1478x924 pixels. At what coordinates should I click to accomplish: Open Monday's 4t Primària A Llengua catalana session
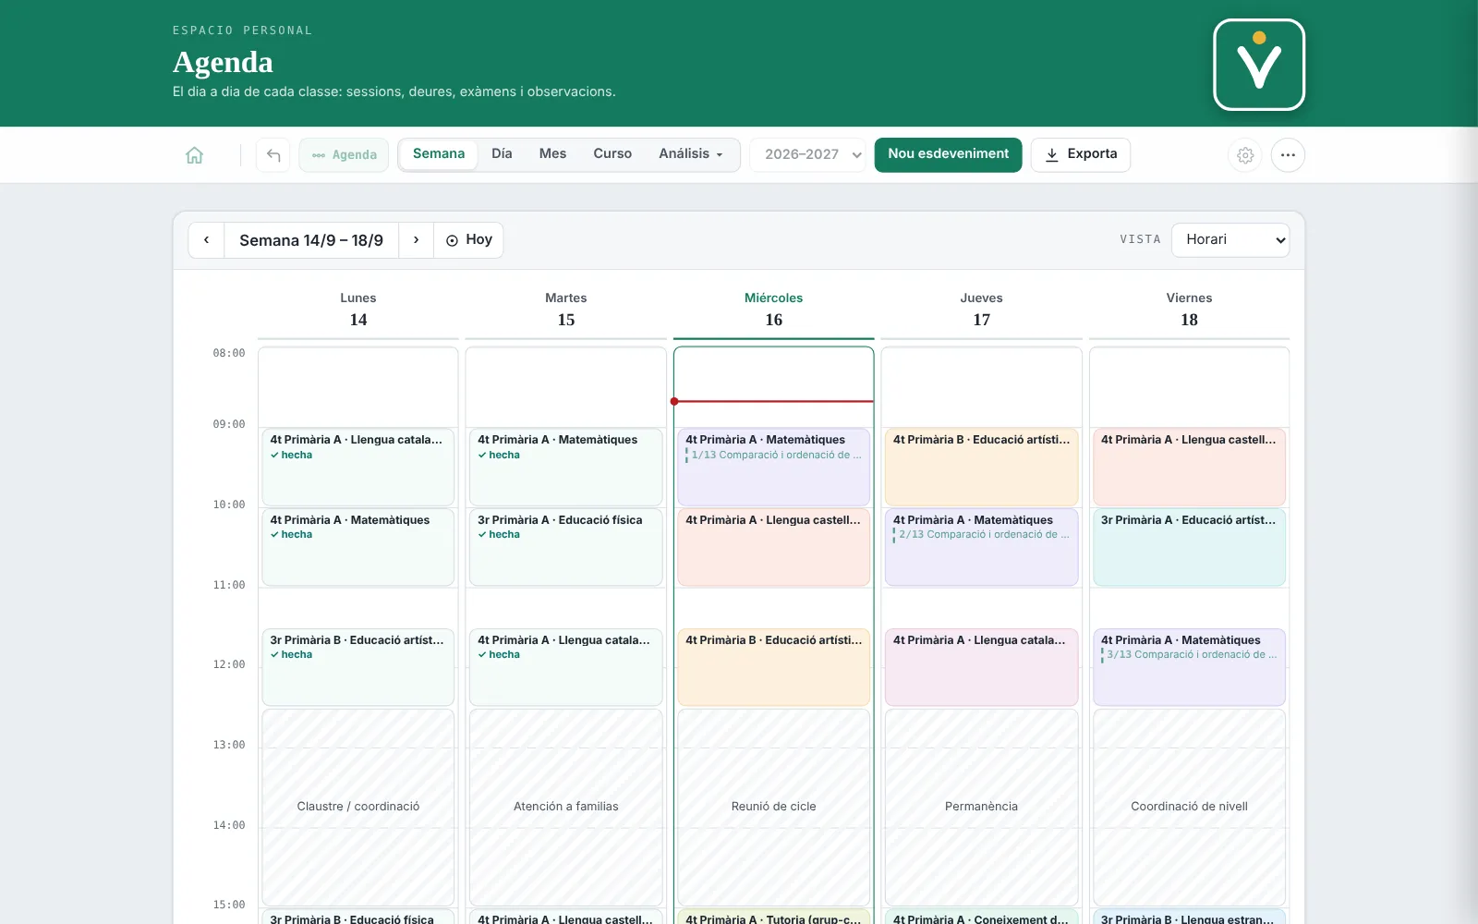tap(358, 468)
